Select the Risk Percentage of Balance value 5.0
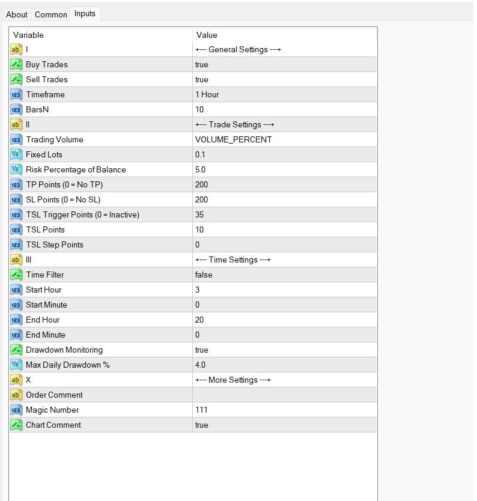Viewport: 477px width, 501px height. point(201,169)
